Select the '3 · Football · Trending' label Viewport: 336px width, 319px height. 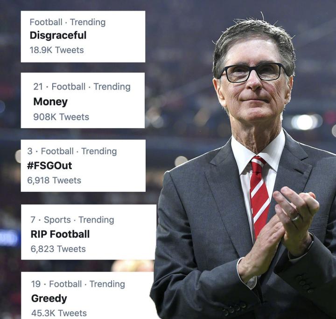pos(72,151)
